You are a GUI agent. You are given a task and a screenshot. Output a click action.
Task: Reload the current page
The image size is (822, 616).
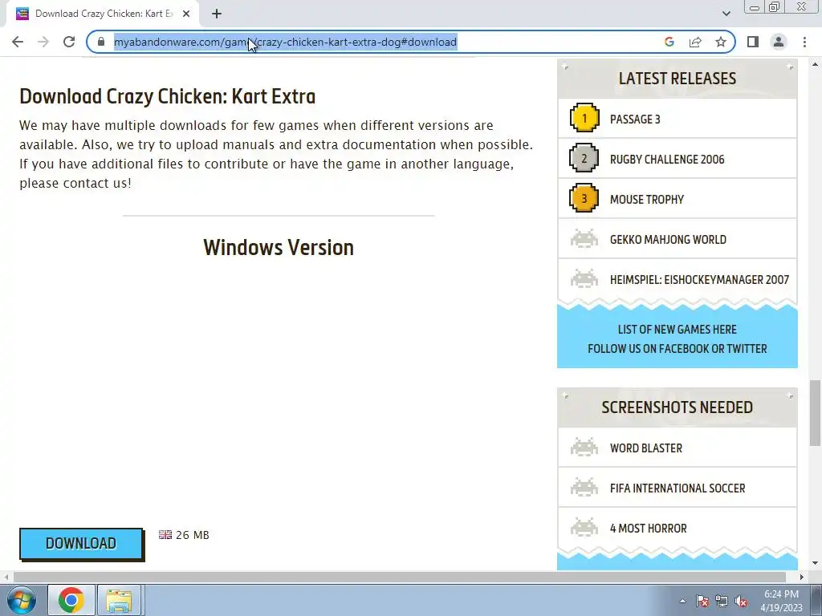click(x=69, y=42)
